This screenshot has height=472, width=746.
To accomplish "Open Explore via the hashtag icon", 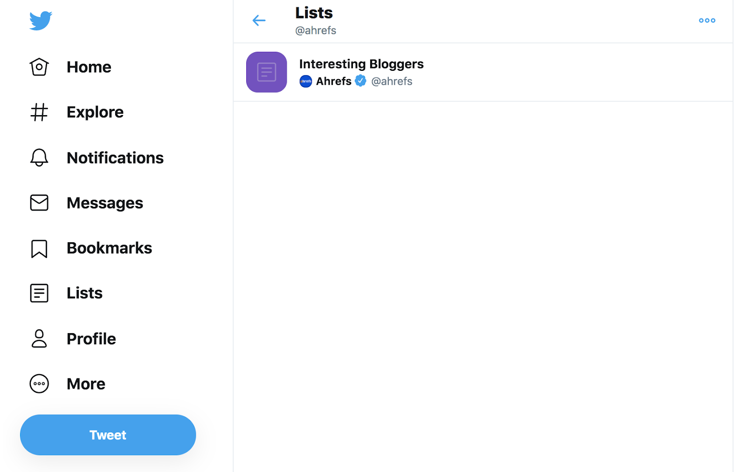I will pyautogui.click(x=39, y=112).
